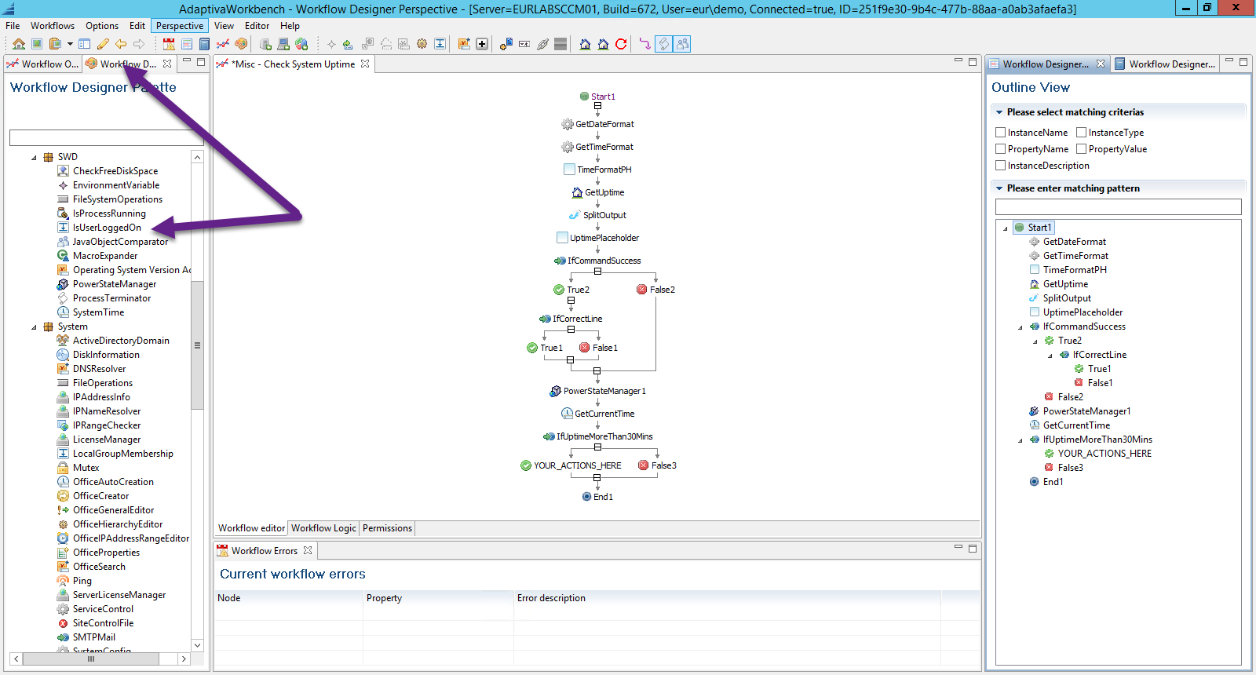Collapse the System group in palette
The width and height of the screenshot is (1256, 675).
coord(34,327)
